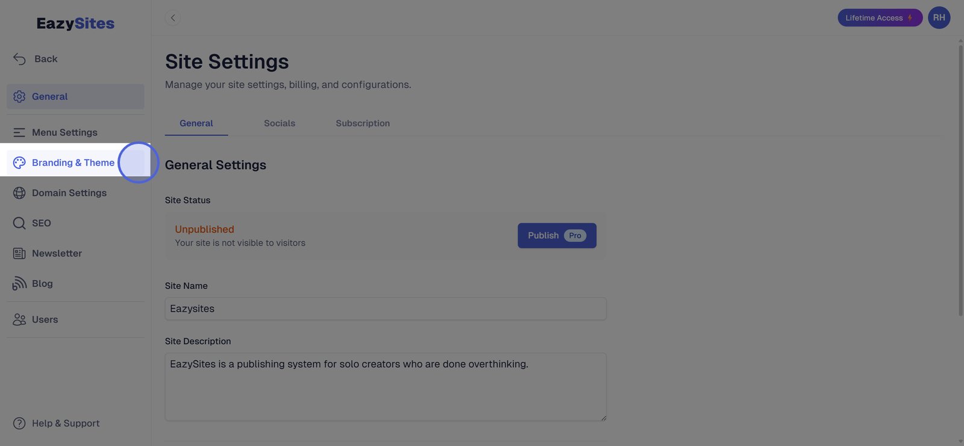Open the RH profile avatar menu
Viewport: 964px width, 446px height.
click(x=939, y=18)
